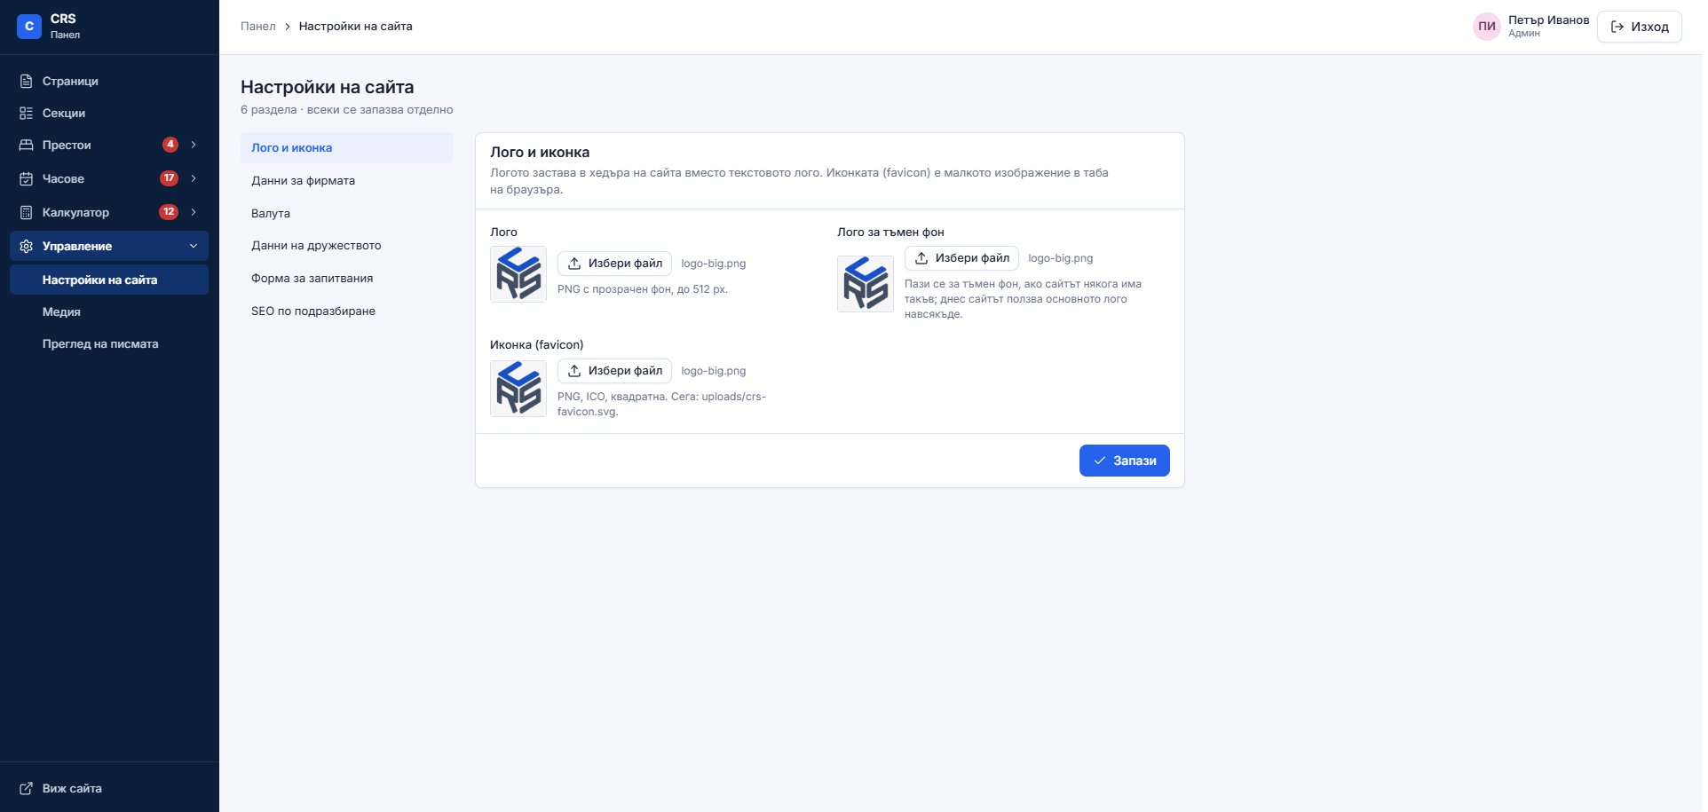Click the favicon preview thumbnail
The height and width of the screenshot is (812, 1708).
[x=518, y=389]
